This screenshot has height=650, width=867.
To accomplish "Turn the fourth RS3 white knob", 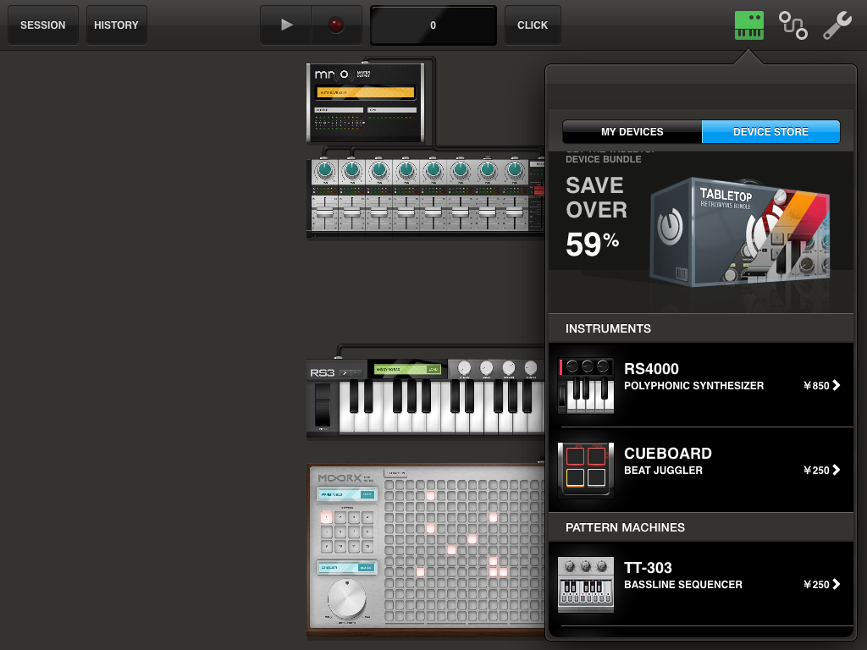I will (531, 367).
